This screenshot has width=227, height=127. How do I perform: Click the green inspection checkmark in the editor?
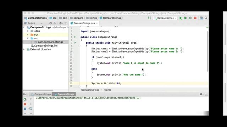(207, 28)
